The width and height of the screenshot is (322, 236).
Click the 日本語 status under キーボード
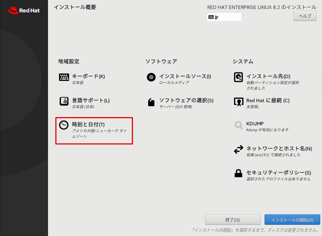[78, 83]
